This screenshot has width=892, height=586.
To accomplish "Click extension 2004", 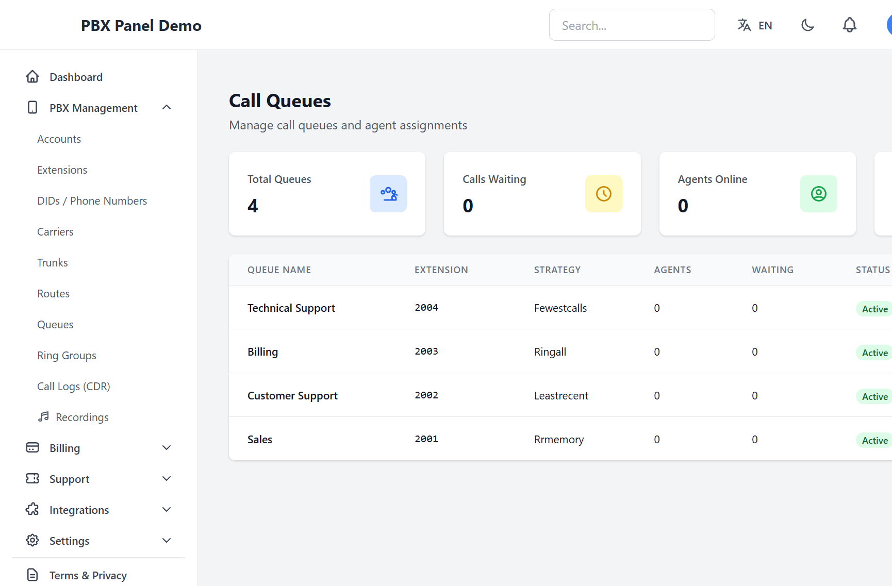I will (426, 307).
